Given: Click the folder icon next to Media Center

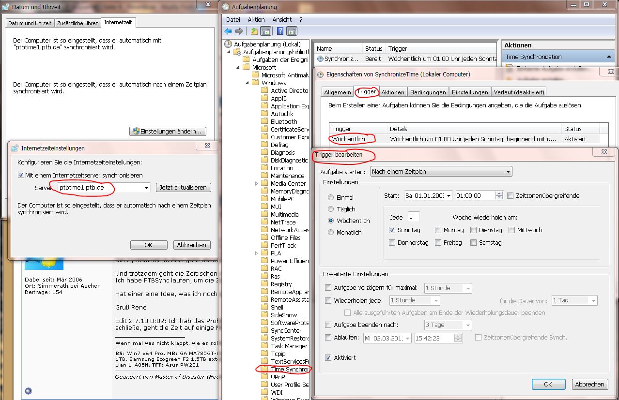Looking at the screenshot, I should pos(264,183).
